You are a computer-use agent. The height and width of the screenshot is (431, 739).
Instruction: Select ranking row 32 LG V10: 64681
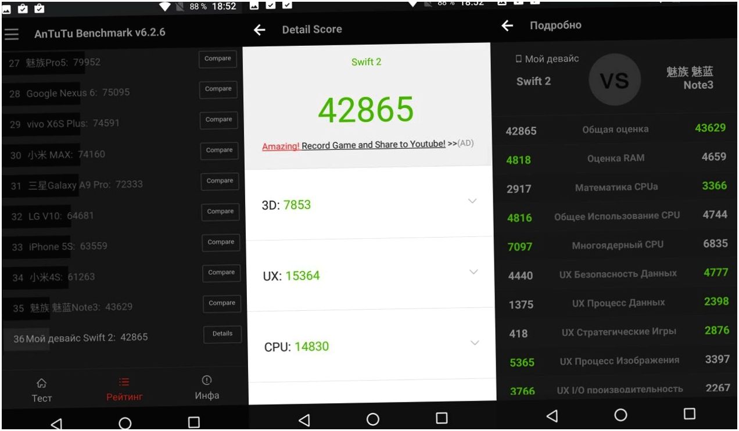[52, 216]
